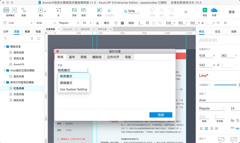Click the text color A icon
This screenshot has height=143, width=240.
[x=97, y=23]
